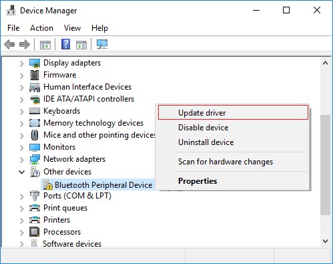The width and height of the screenshot is (333, 264).
Task: Click the scrollbar down arrow
Action: tap(325, 241)
